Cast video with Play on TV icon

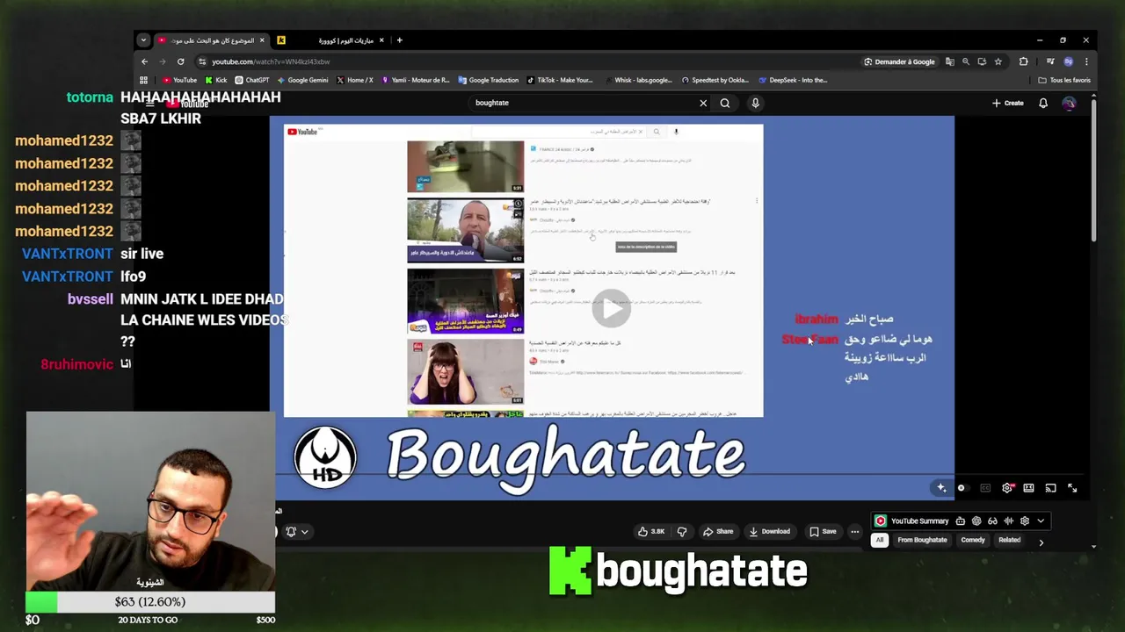coord(1050,488)
